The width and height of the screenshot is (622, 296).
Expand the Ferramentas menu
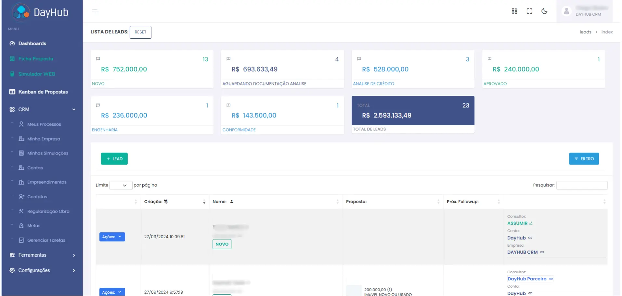pyautogui.click(x=42, y=255)
